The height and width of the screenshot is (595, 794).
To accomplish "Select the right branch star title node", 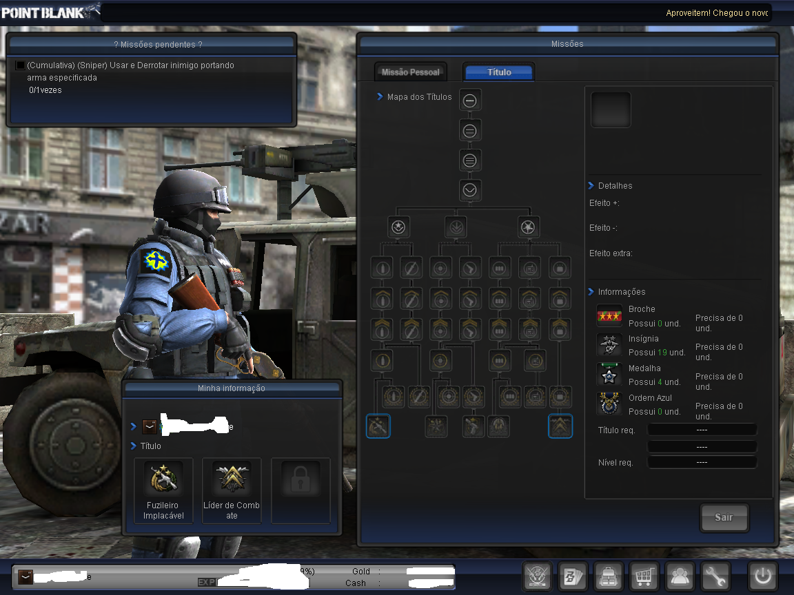I will (x=528, y=227).
